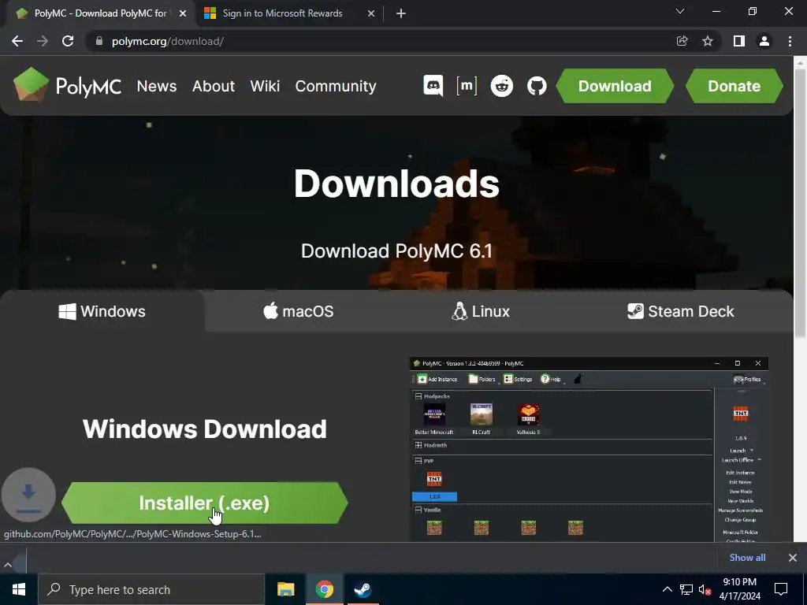
Task: Click the green Donate button
Action: point(734,86)
